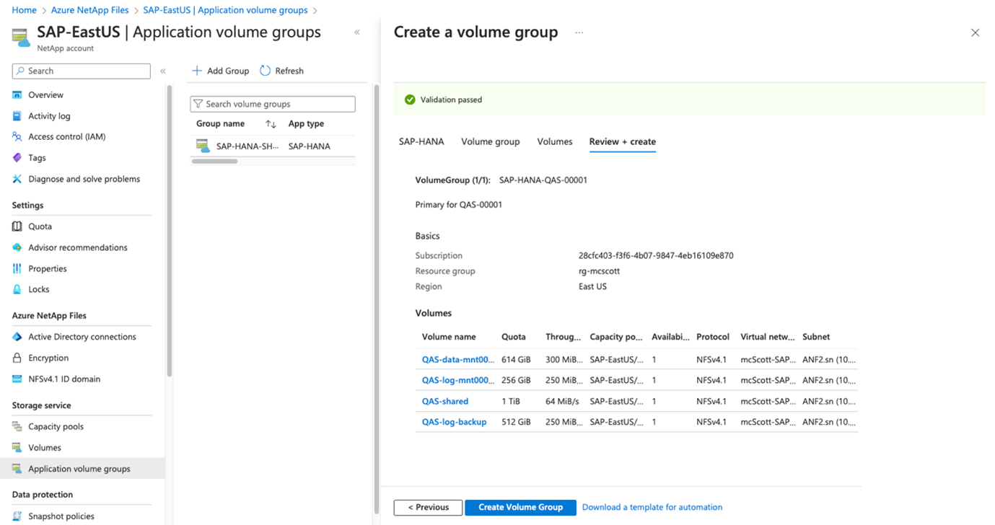Click the Active Directory connections icon
The image size is (995, 525).
pos(17,337)
